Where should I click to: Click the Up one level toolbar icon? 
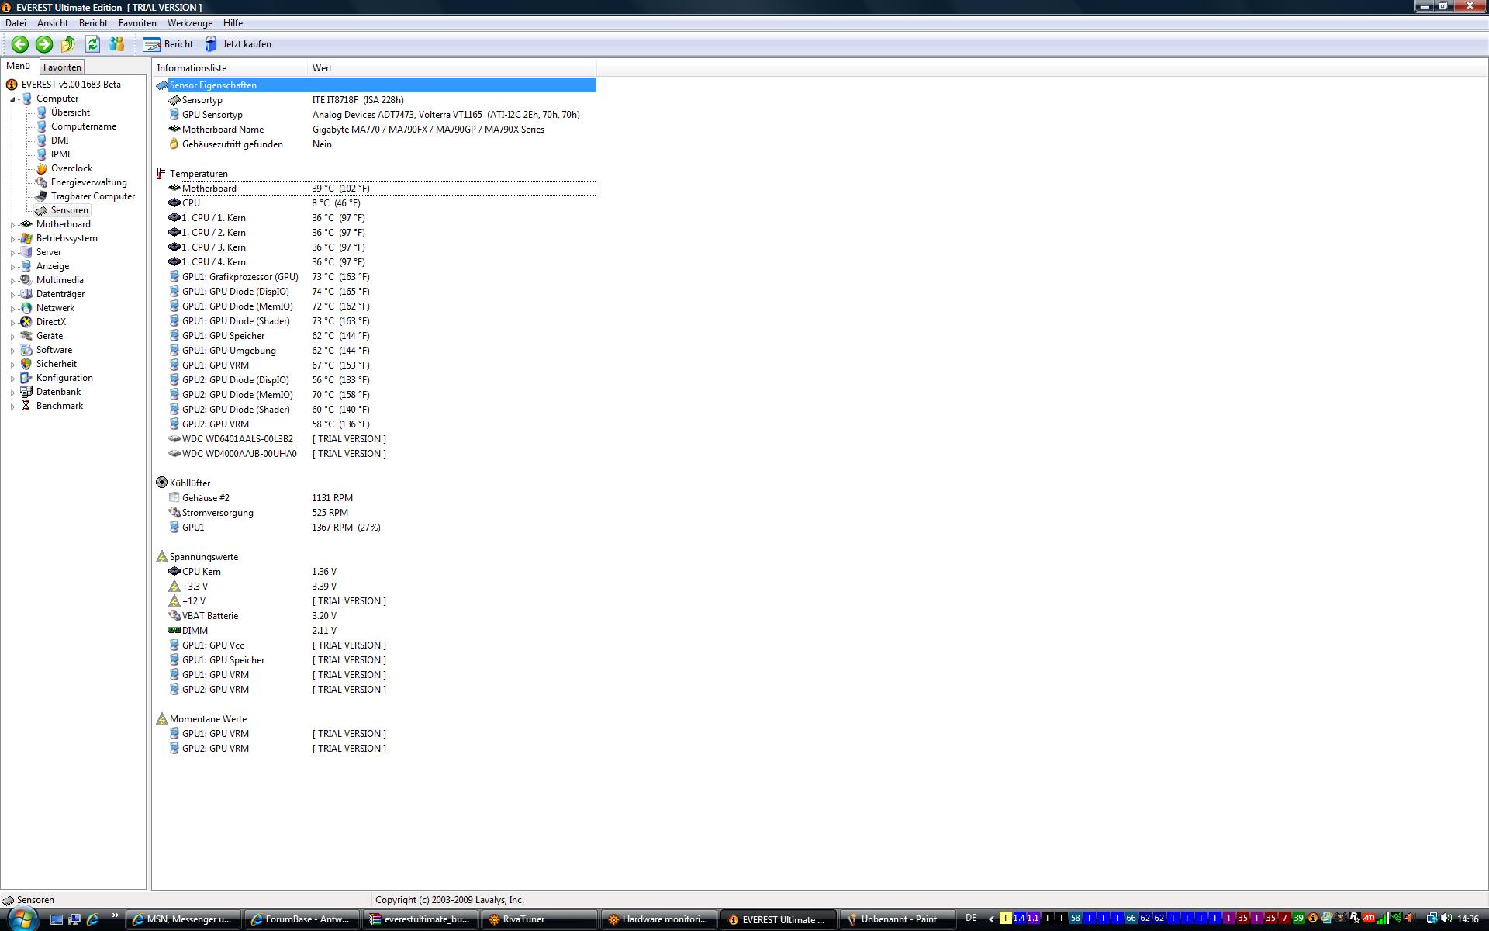point(68,44)
